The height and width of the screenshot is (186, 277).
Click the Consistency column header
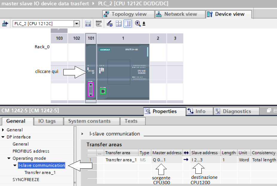pos(264,153)
